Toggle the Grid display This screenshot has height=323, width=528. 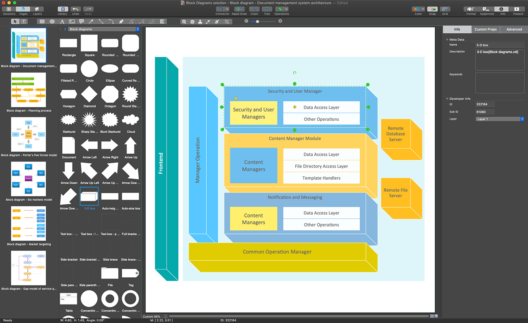(x=445, y=10)
